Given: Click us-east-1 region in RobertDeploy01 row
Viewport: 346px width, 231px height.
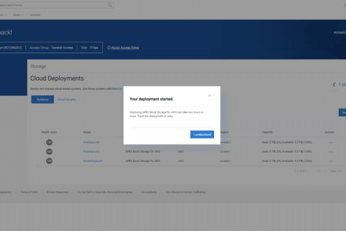Looking at the screenshot, I should tap(225, 161).
